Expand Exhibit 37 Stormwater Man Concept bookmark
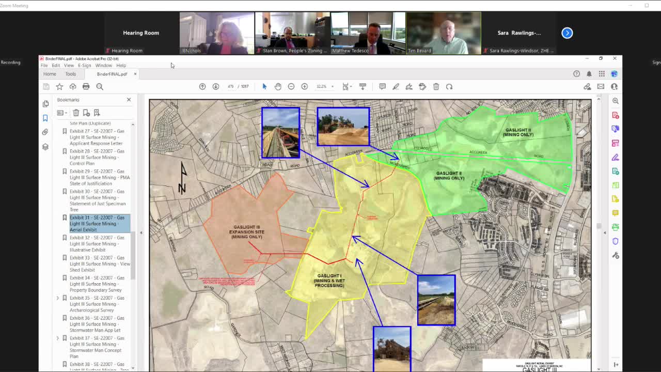Image resolution: width=661 pixels, height=372 pixels. click(58, 338)
